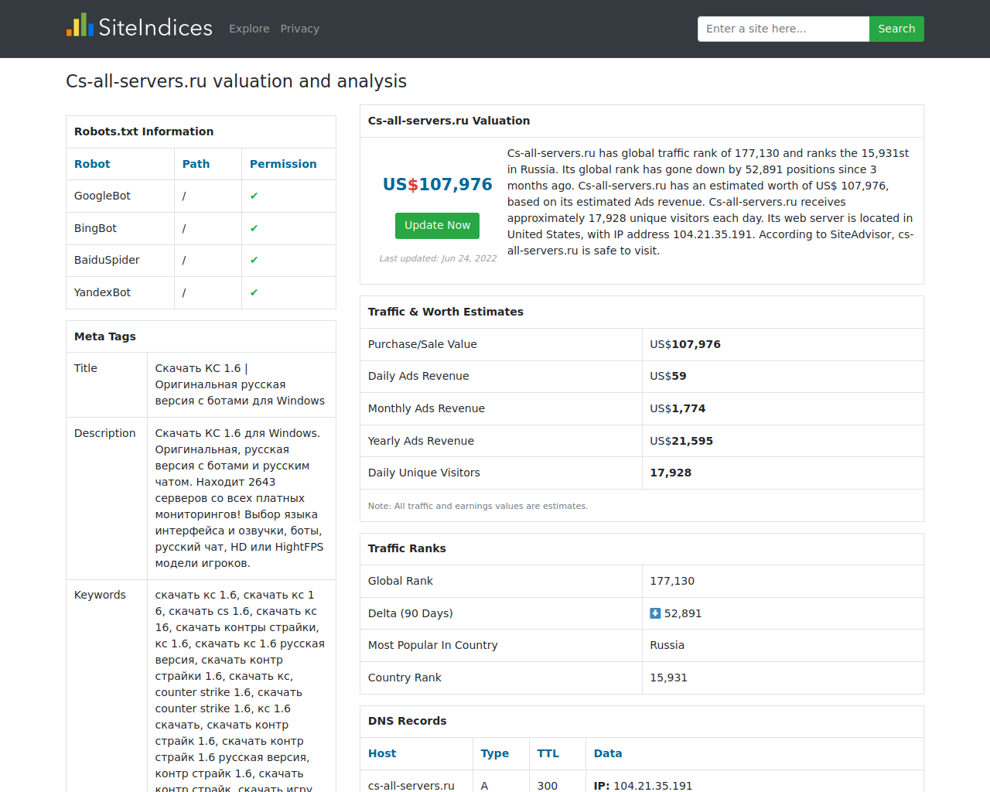Click the green Search button
Image resolution: width=990 pixels, height=792 pixels.
click(896, 29)
